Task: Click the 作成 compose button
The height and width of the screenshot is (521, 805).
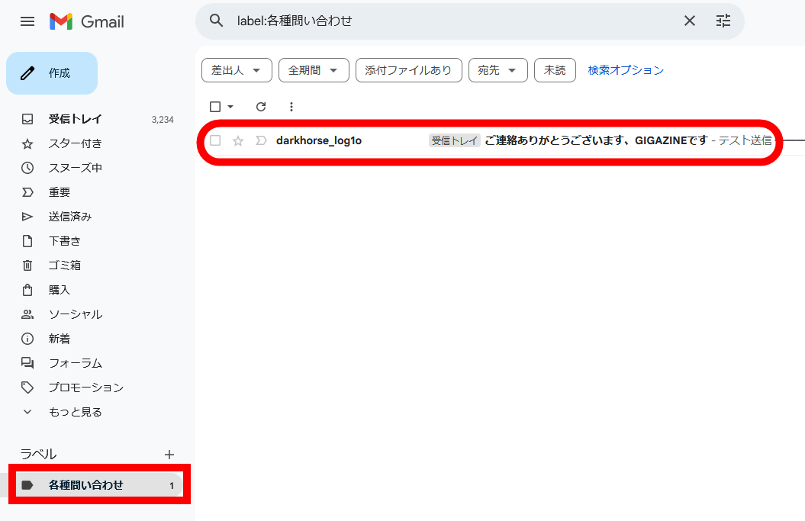Action: (52, 73)
